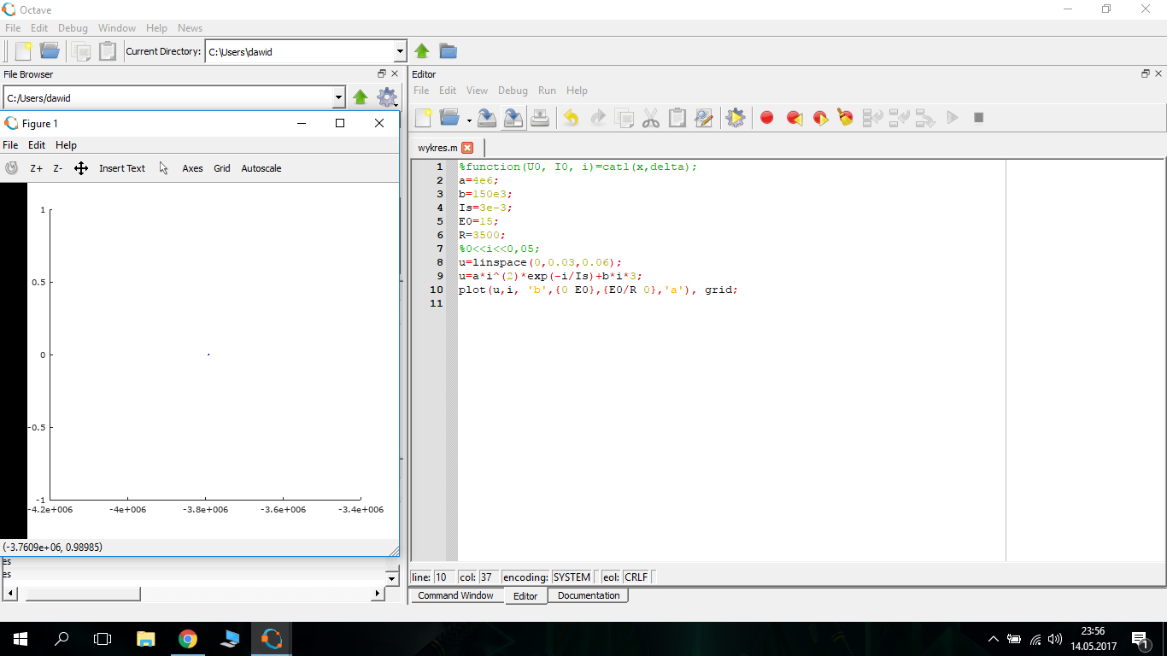Image resolution: width=1167 pixels, height=656 pixels.
Task: Expand the File Browser path dropdown
Action: (339, 97)
